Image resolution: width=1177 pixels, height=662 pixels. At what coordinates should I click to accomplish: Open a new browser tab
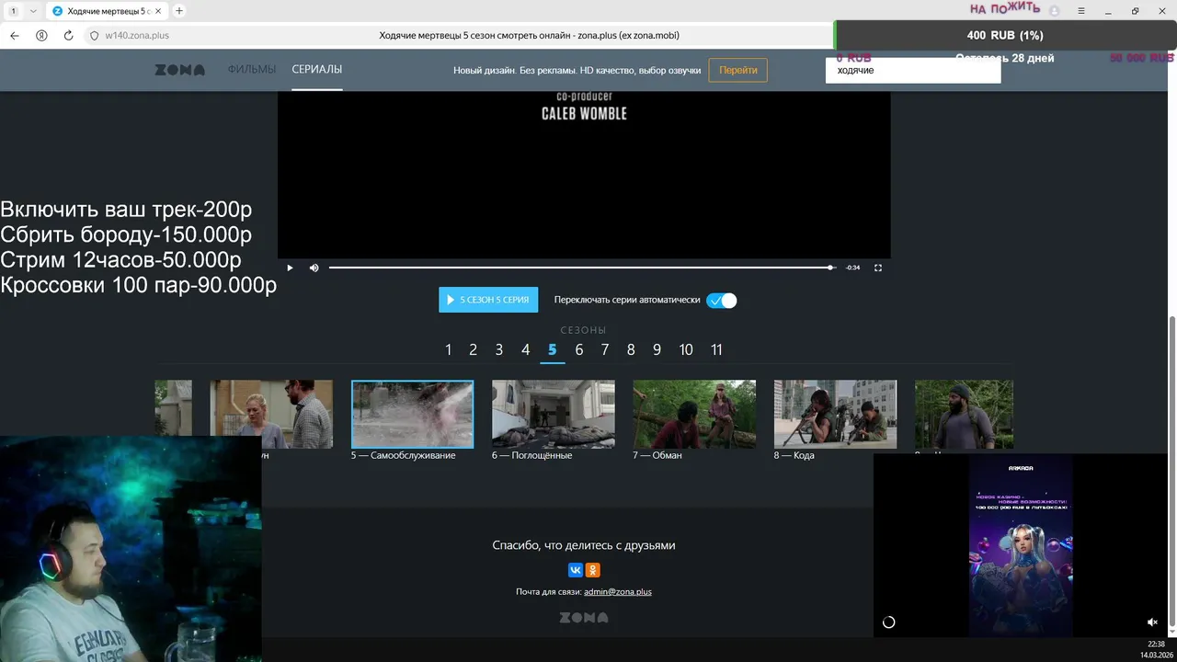pos(179,11)
